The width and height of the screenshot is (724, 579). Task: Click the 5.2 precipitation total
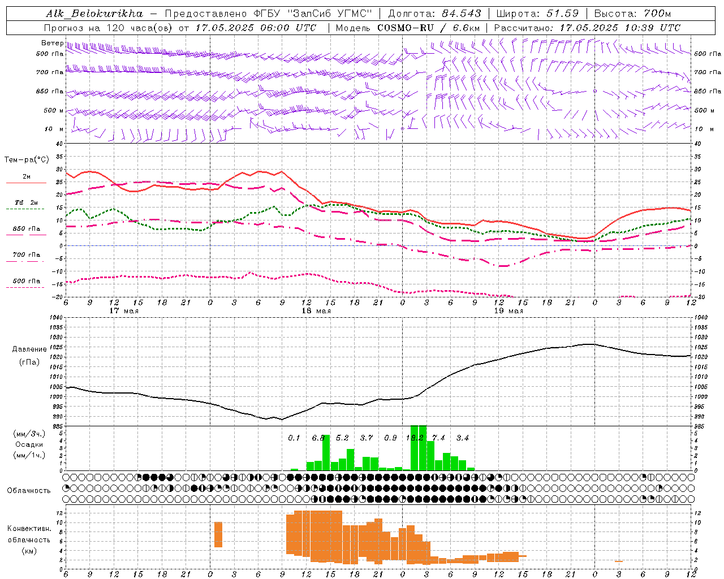click(x=342, y=438)
